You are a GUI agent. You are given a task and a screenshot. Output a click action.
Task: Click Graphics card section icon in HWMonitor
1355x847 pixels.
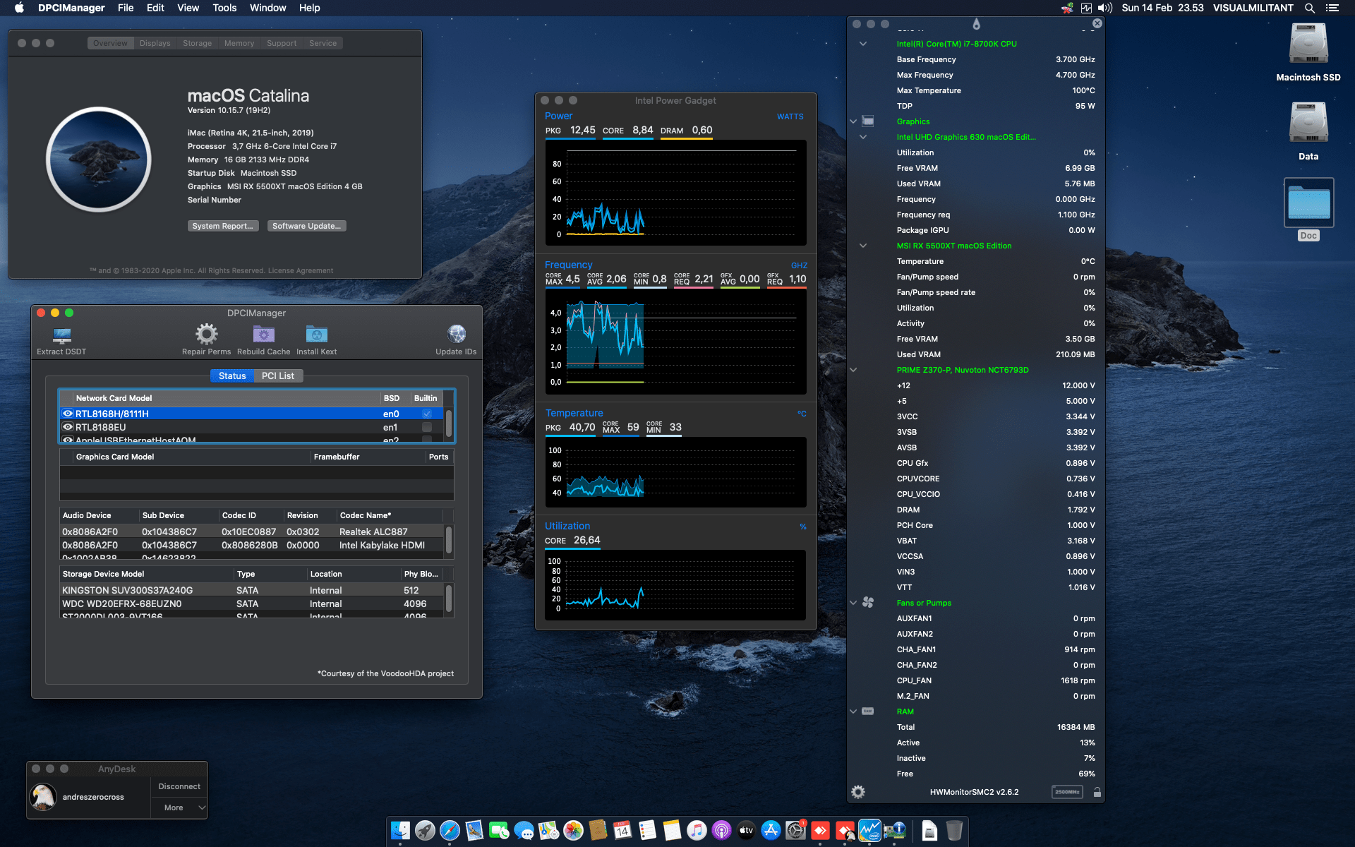coord(868,121)
